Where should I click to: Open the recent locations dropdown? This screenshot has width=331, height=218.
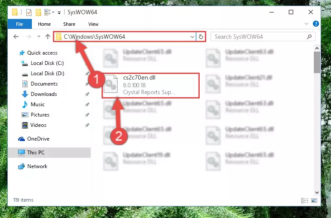point(39,37)
